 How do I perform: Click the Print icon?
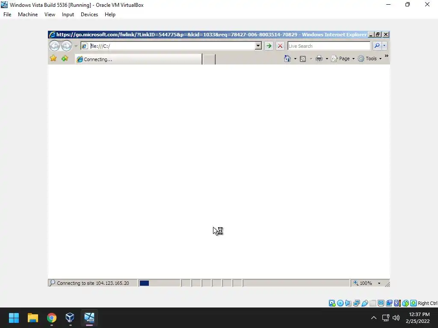(x=319, y=59)
